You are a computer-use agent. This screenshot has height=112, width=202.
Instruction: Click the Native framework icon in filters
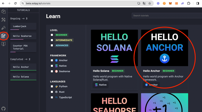click(x=56, y=66)
